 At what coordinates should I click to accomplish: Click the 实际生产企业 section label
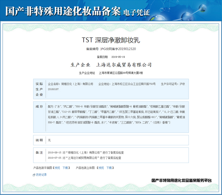tap(39, 89)
